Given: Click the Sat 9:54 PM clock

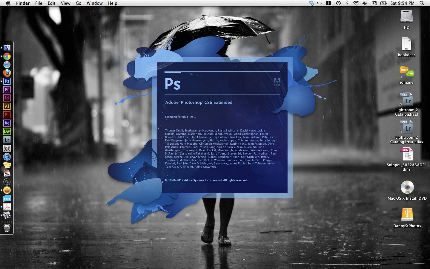Looking at the screenshot, I should 402,3.
